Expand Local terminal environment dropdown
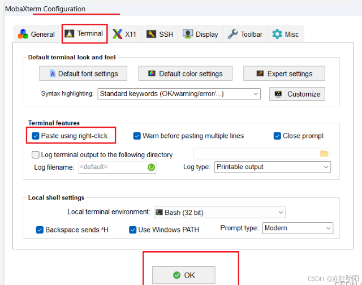 [219, 212]
